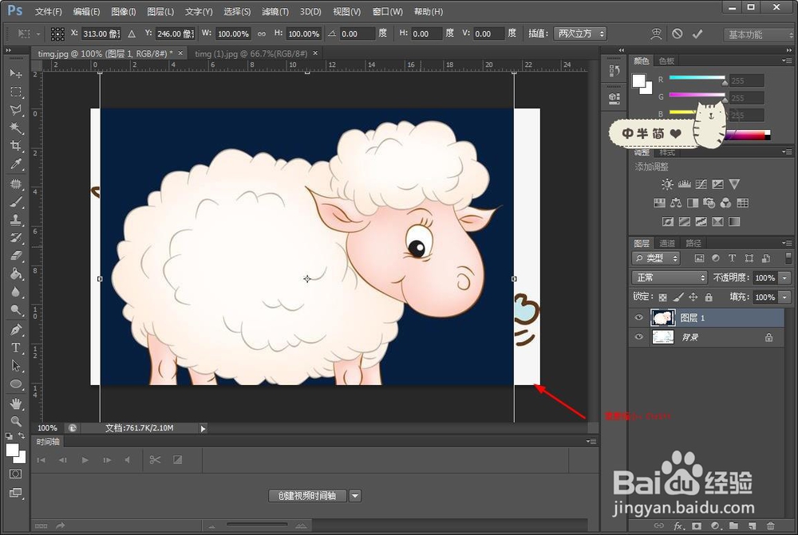Hide the 图层 1 layer eye
The width and height of the screenshot is (798, 535).
coord(639,317)
